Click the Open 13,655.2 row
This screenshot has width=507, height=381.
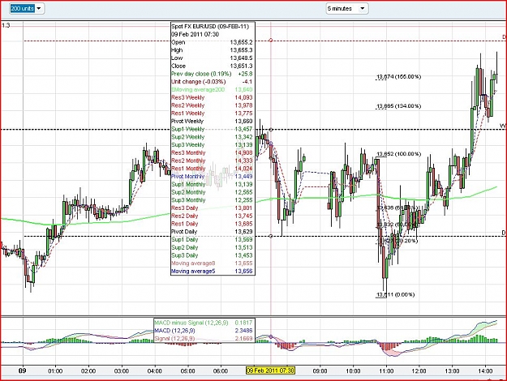(x=212, y=42)
